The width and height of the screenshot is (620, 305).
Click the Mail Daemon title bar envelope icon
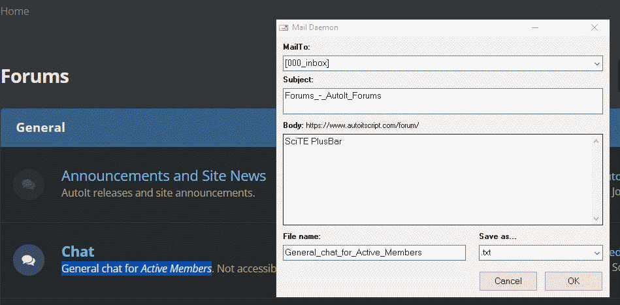pos(283,27)
